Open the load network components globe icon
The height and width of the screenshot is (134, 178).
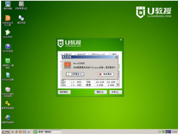click(8, 119)
